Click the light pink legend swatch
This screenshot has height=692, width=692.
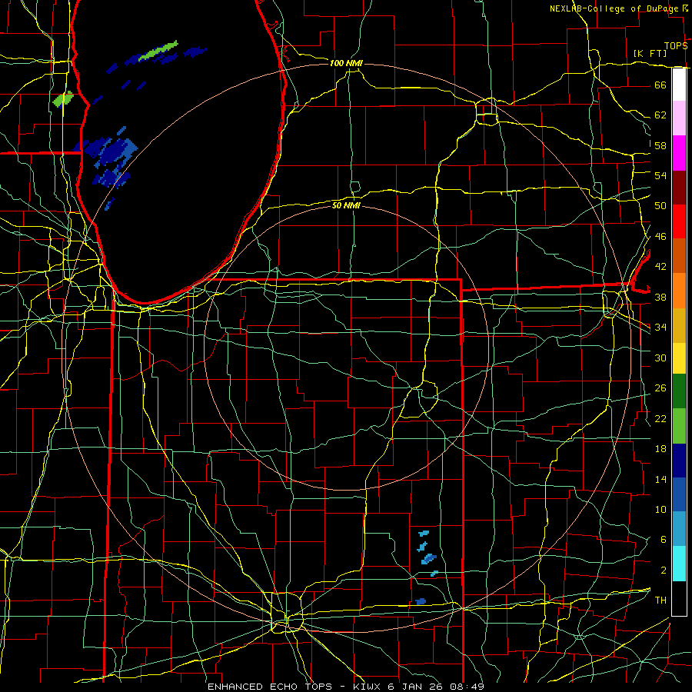pos(679,118)
